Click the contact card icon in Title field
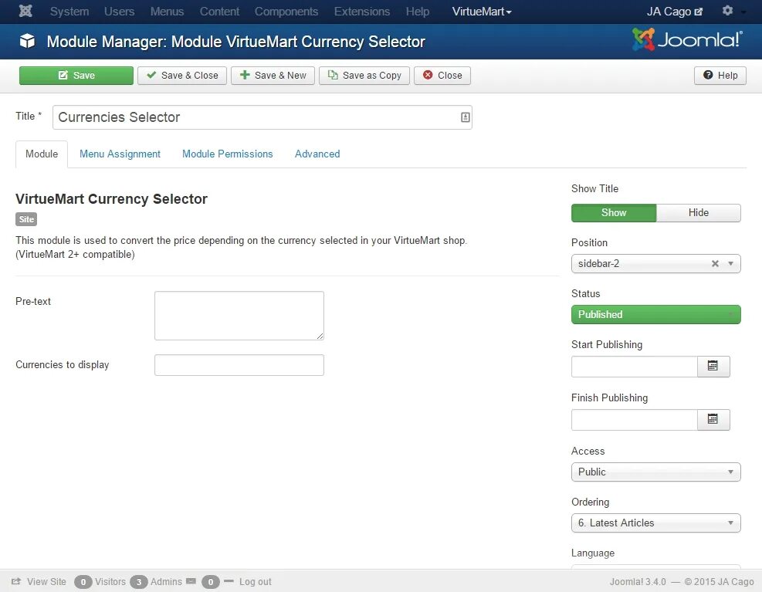This screenshot has width=762, height=592. [x=465, y=117]
